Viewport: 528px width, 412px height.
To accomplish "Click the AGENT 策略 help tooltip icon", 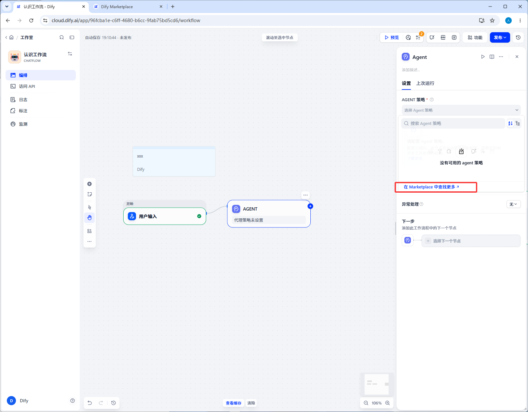I will click(432, 100).
